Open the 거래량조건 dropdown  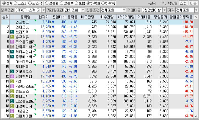click(83, 10)
